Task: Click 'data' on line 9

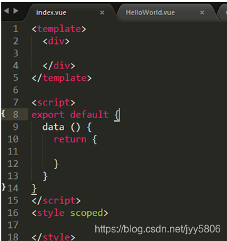Action: pos(53,127)
